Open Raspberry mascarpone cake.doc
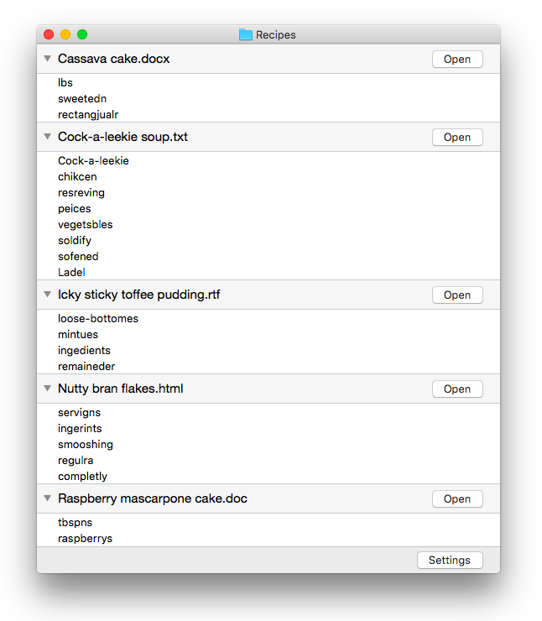This screenshot has width=542, height=621. pyautogui.click(x=457, y=499)
